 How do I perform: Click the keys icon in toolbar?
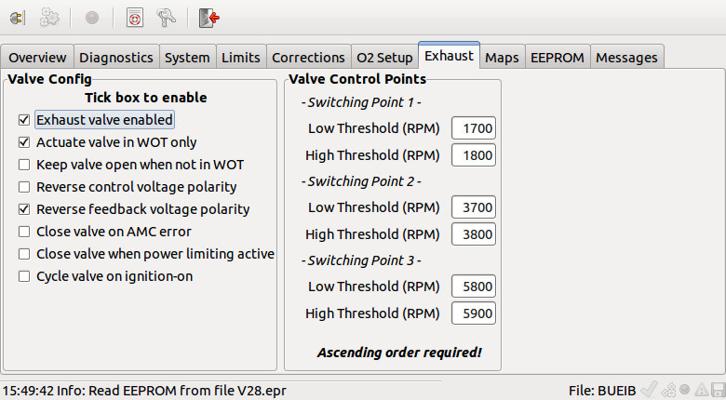pyautogui.click(x=168, y=18)
